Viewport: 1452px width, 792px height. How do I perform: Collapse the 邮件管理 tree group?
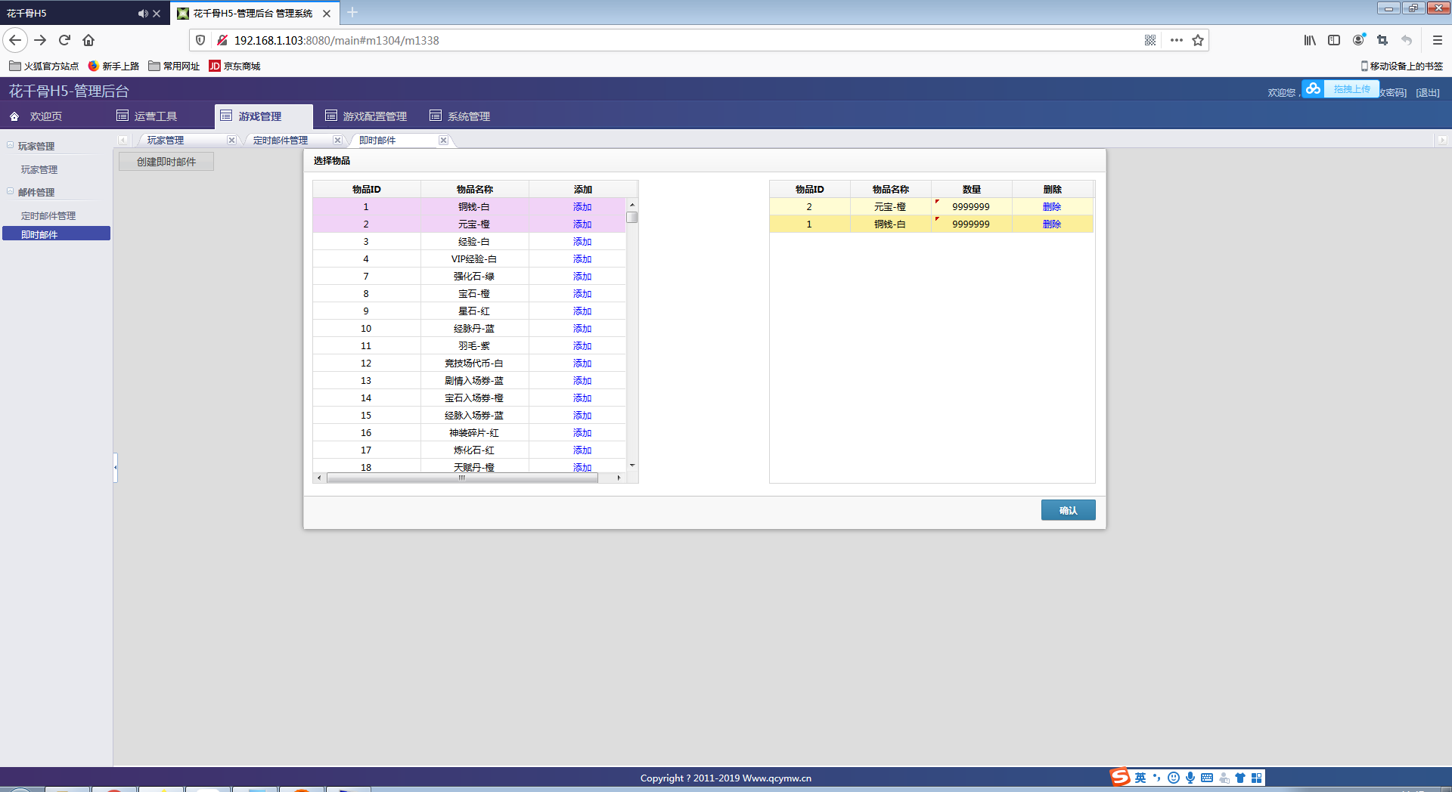coord(11,191)
